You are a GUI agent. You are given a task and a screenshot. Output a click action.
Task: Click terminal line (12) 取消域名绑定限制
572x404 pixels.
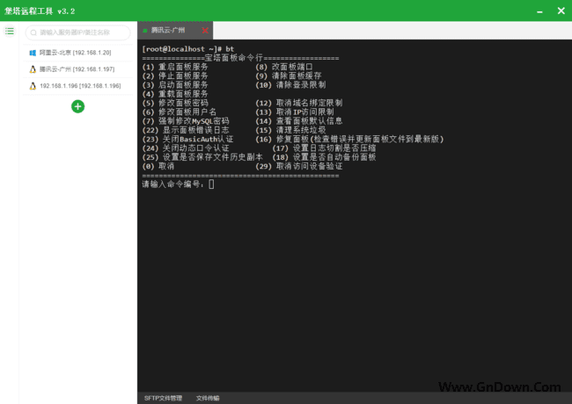(299, 103)
